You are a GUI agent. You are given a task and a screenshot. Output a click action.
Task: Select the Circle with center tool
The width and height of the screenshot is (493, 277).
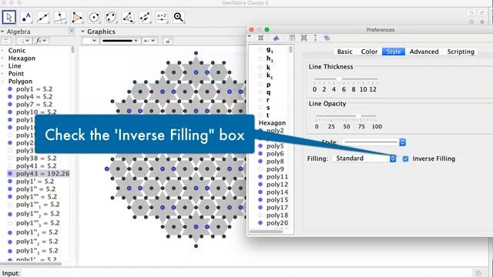coord(94,17)
